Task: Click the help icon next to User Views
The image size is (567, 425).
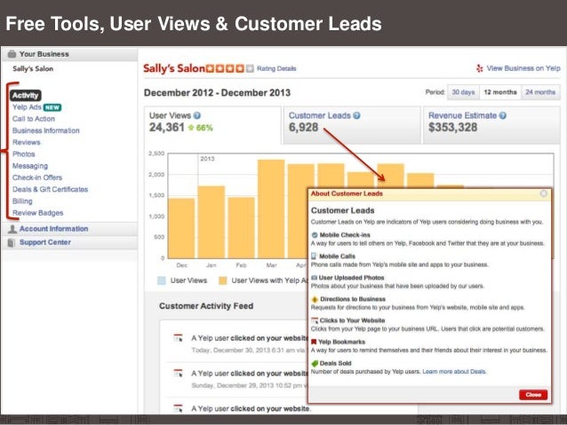Action: pyautogui.click(x=196, y=115)
